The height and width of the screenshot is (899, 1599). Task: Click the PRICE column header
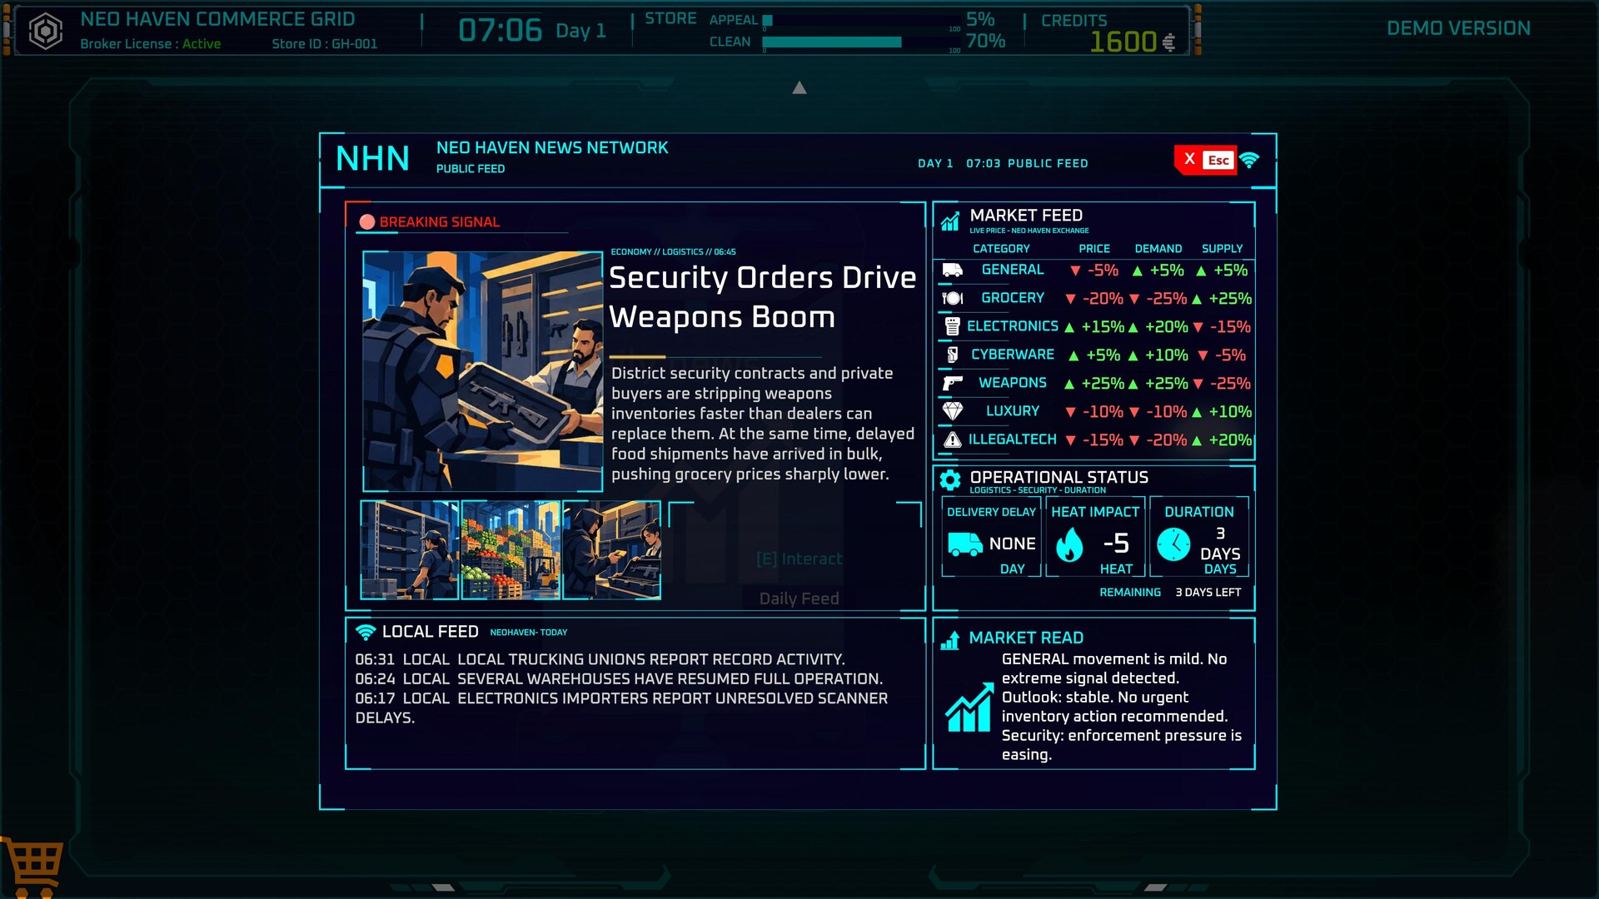pyautogui.click(x=1094, y=249)
